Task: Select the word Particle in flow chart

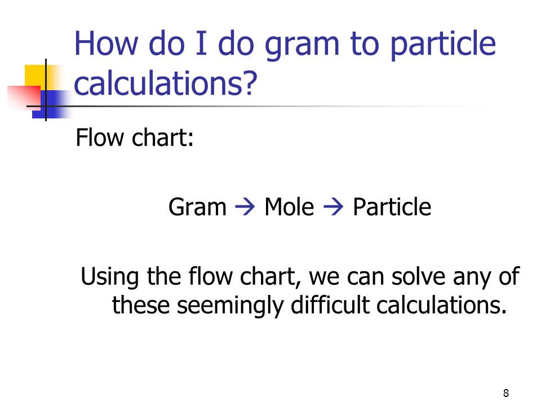Action: click(x=392, y=207)
